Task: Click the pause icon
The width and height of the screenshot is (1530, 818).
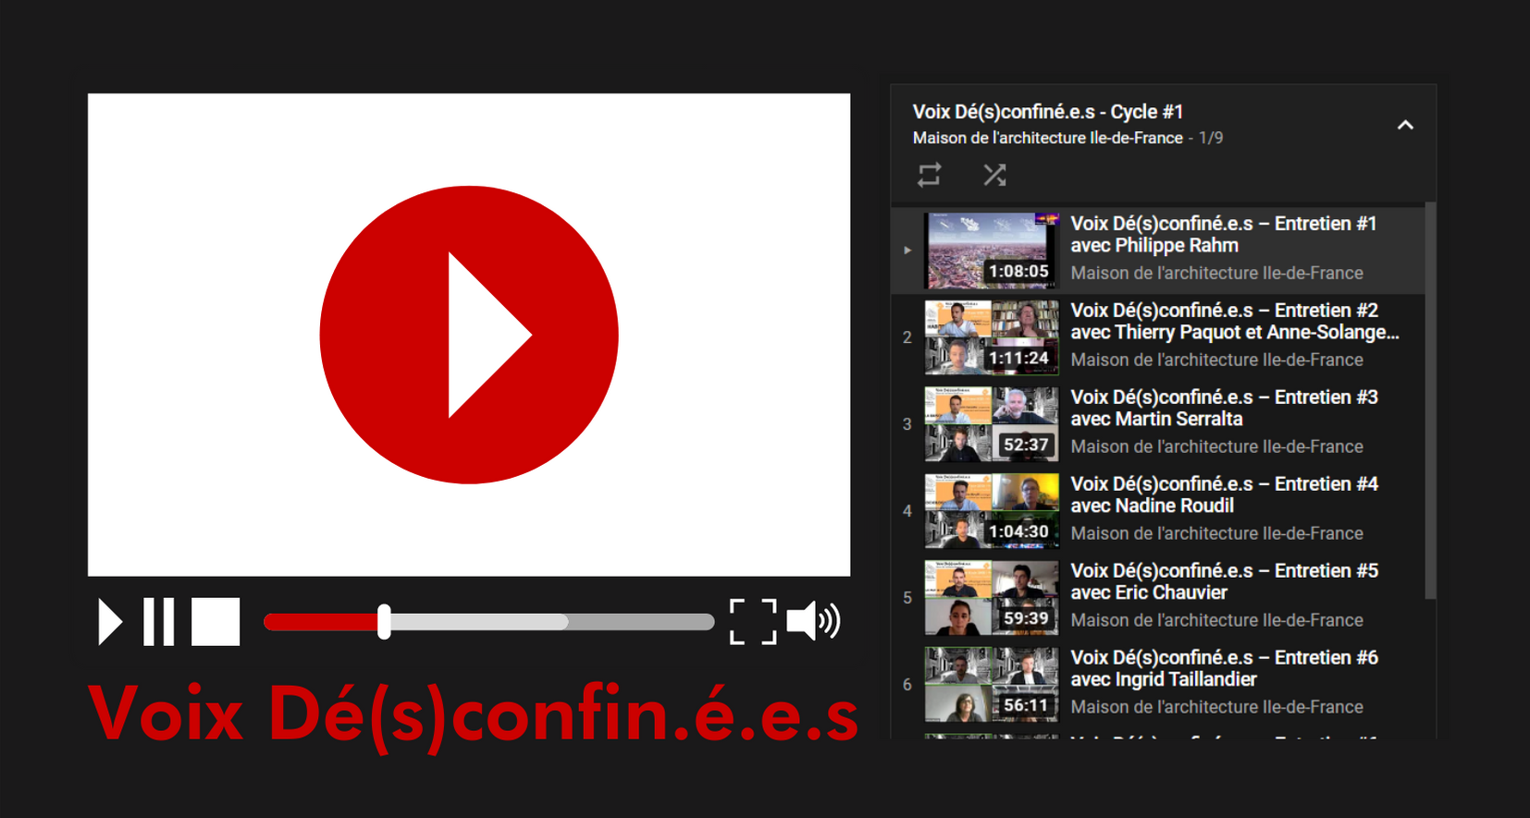Action: pyautogui.click(x=158, y=621)
